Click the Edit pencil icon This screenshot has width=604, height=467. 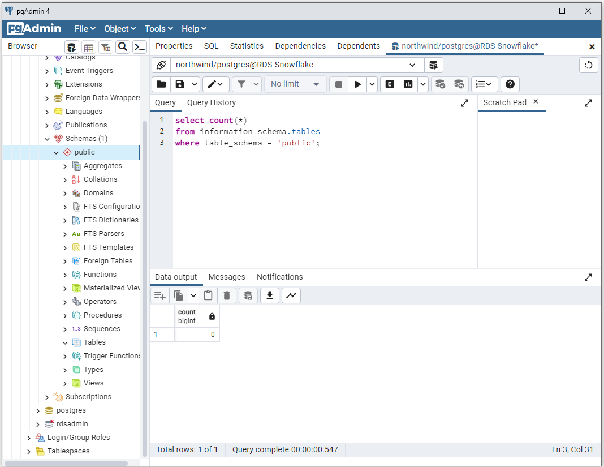(215, 84)
